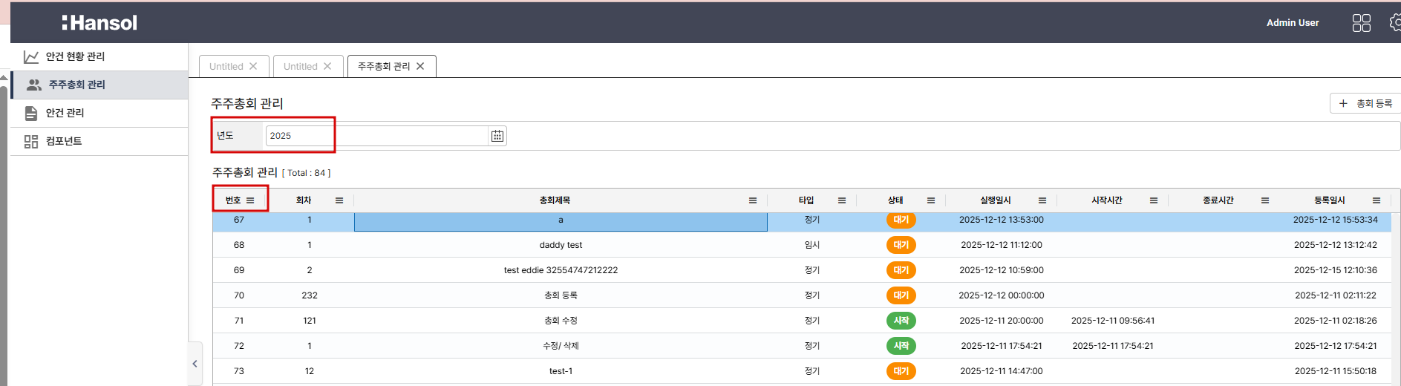This screenshot has height=386, width=1401.
Task: Open the year calendar picker icon
Action: click(x=497, y=136)
